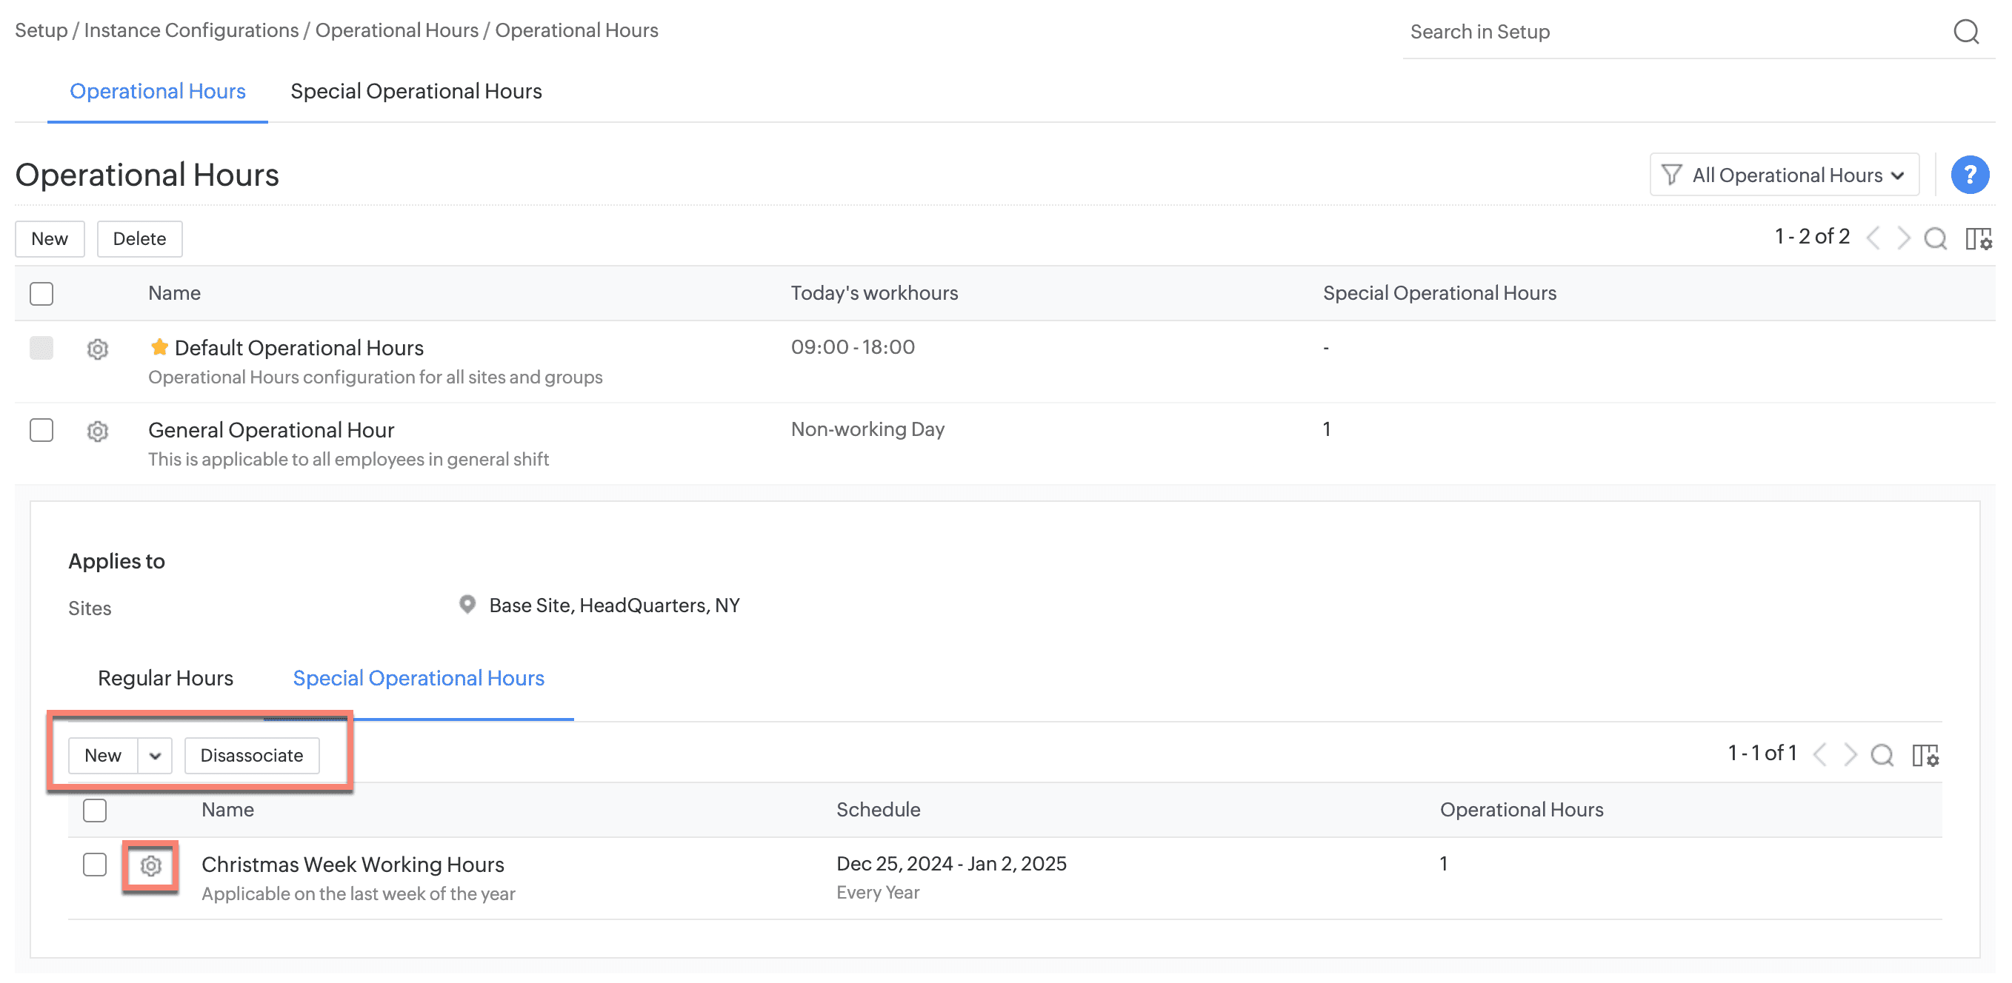
Task: Click the Delete button
Action: pyautogui.click(x=139, y=239)
